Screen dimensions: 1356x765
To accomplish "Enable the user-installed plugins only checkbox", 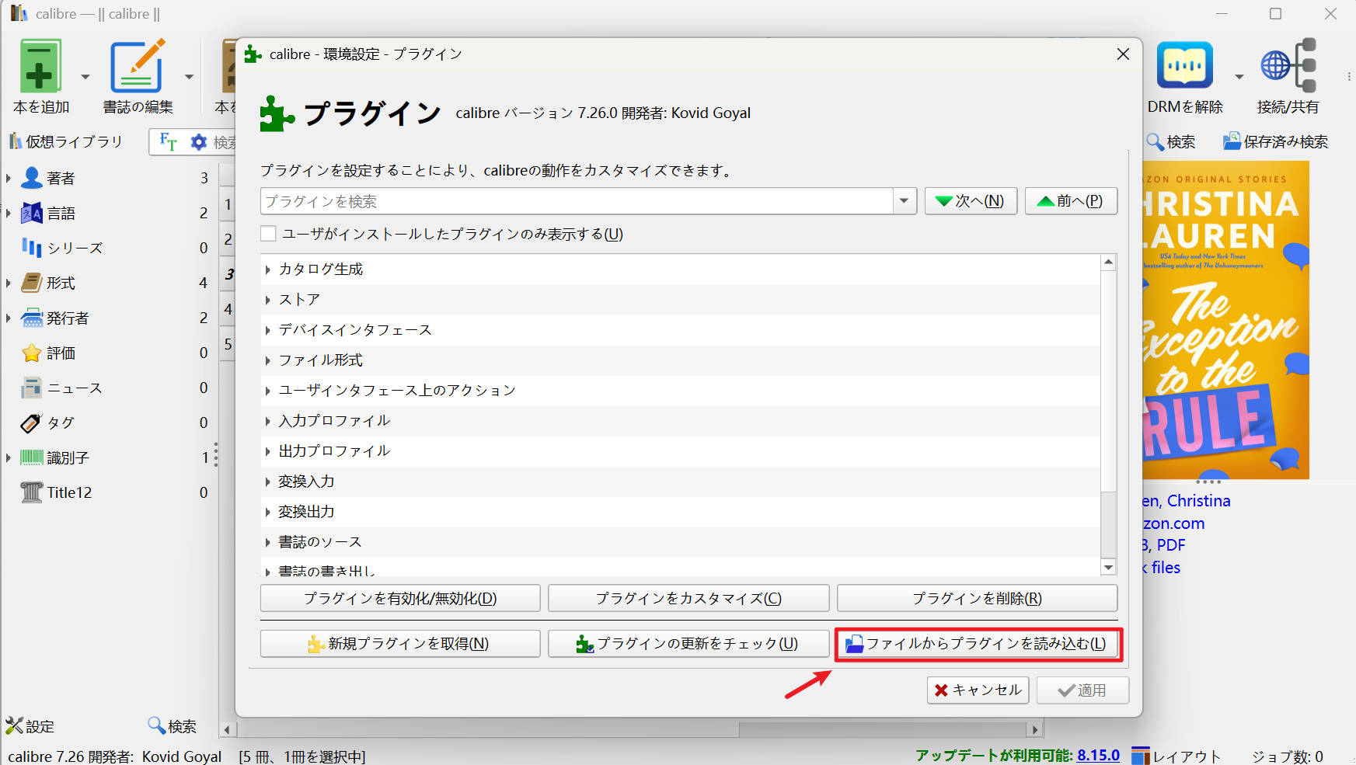I will pyautogui.click(x=267, y=233).
